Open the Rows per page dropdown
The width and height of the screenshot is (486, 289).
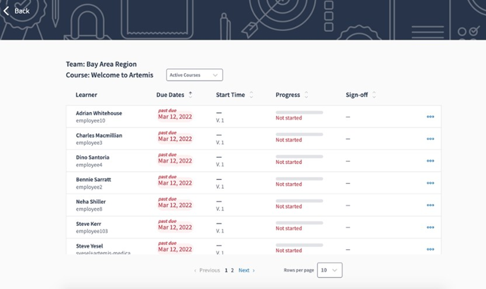pos(330,270)
